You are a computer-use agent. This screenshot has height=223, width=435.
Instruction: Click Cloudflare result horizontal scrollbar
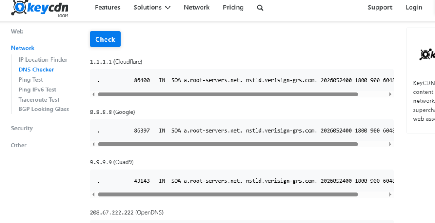(228, 94)
